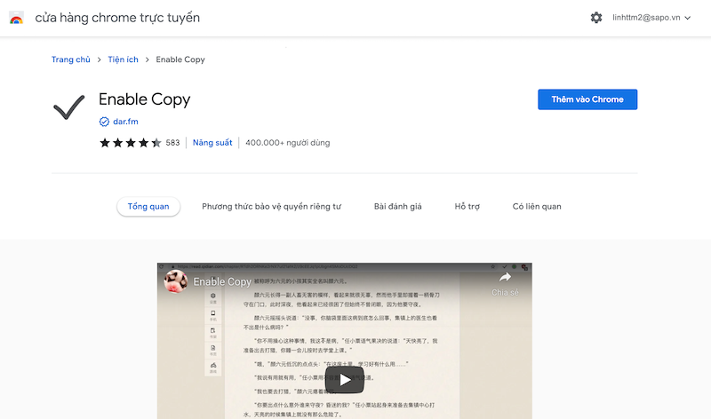This screenshot has width=711, height=419.
Task: Switch to the Hỗ trợ tab
Action: tap(467, 207)
